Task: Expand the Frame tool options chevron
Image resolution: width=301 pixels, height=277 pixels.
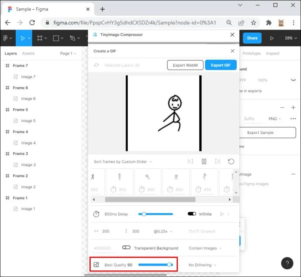Action: click(46, 38)
